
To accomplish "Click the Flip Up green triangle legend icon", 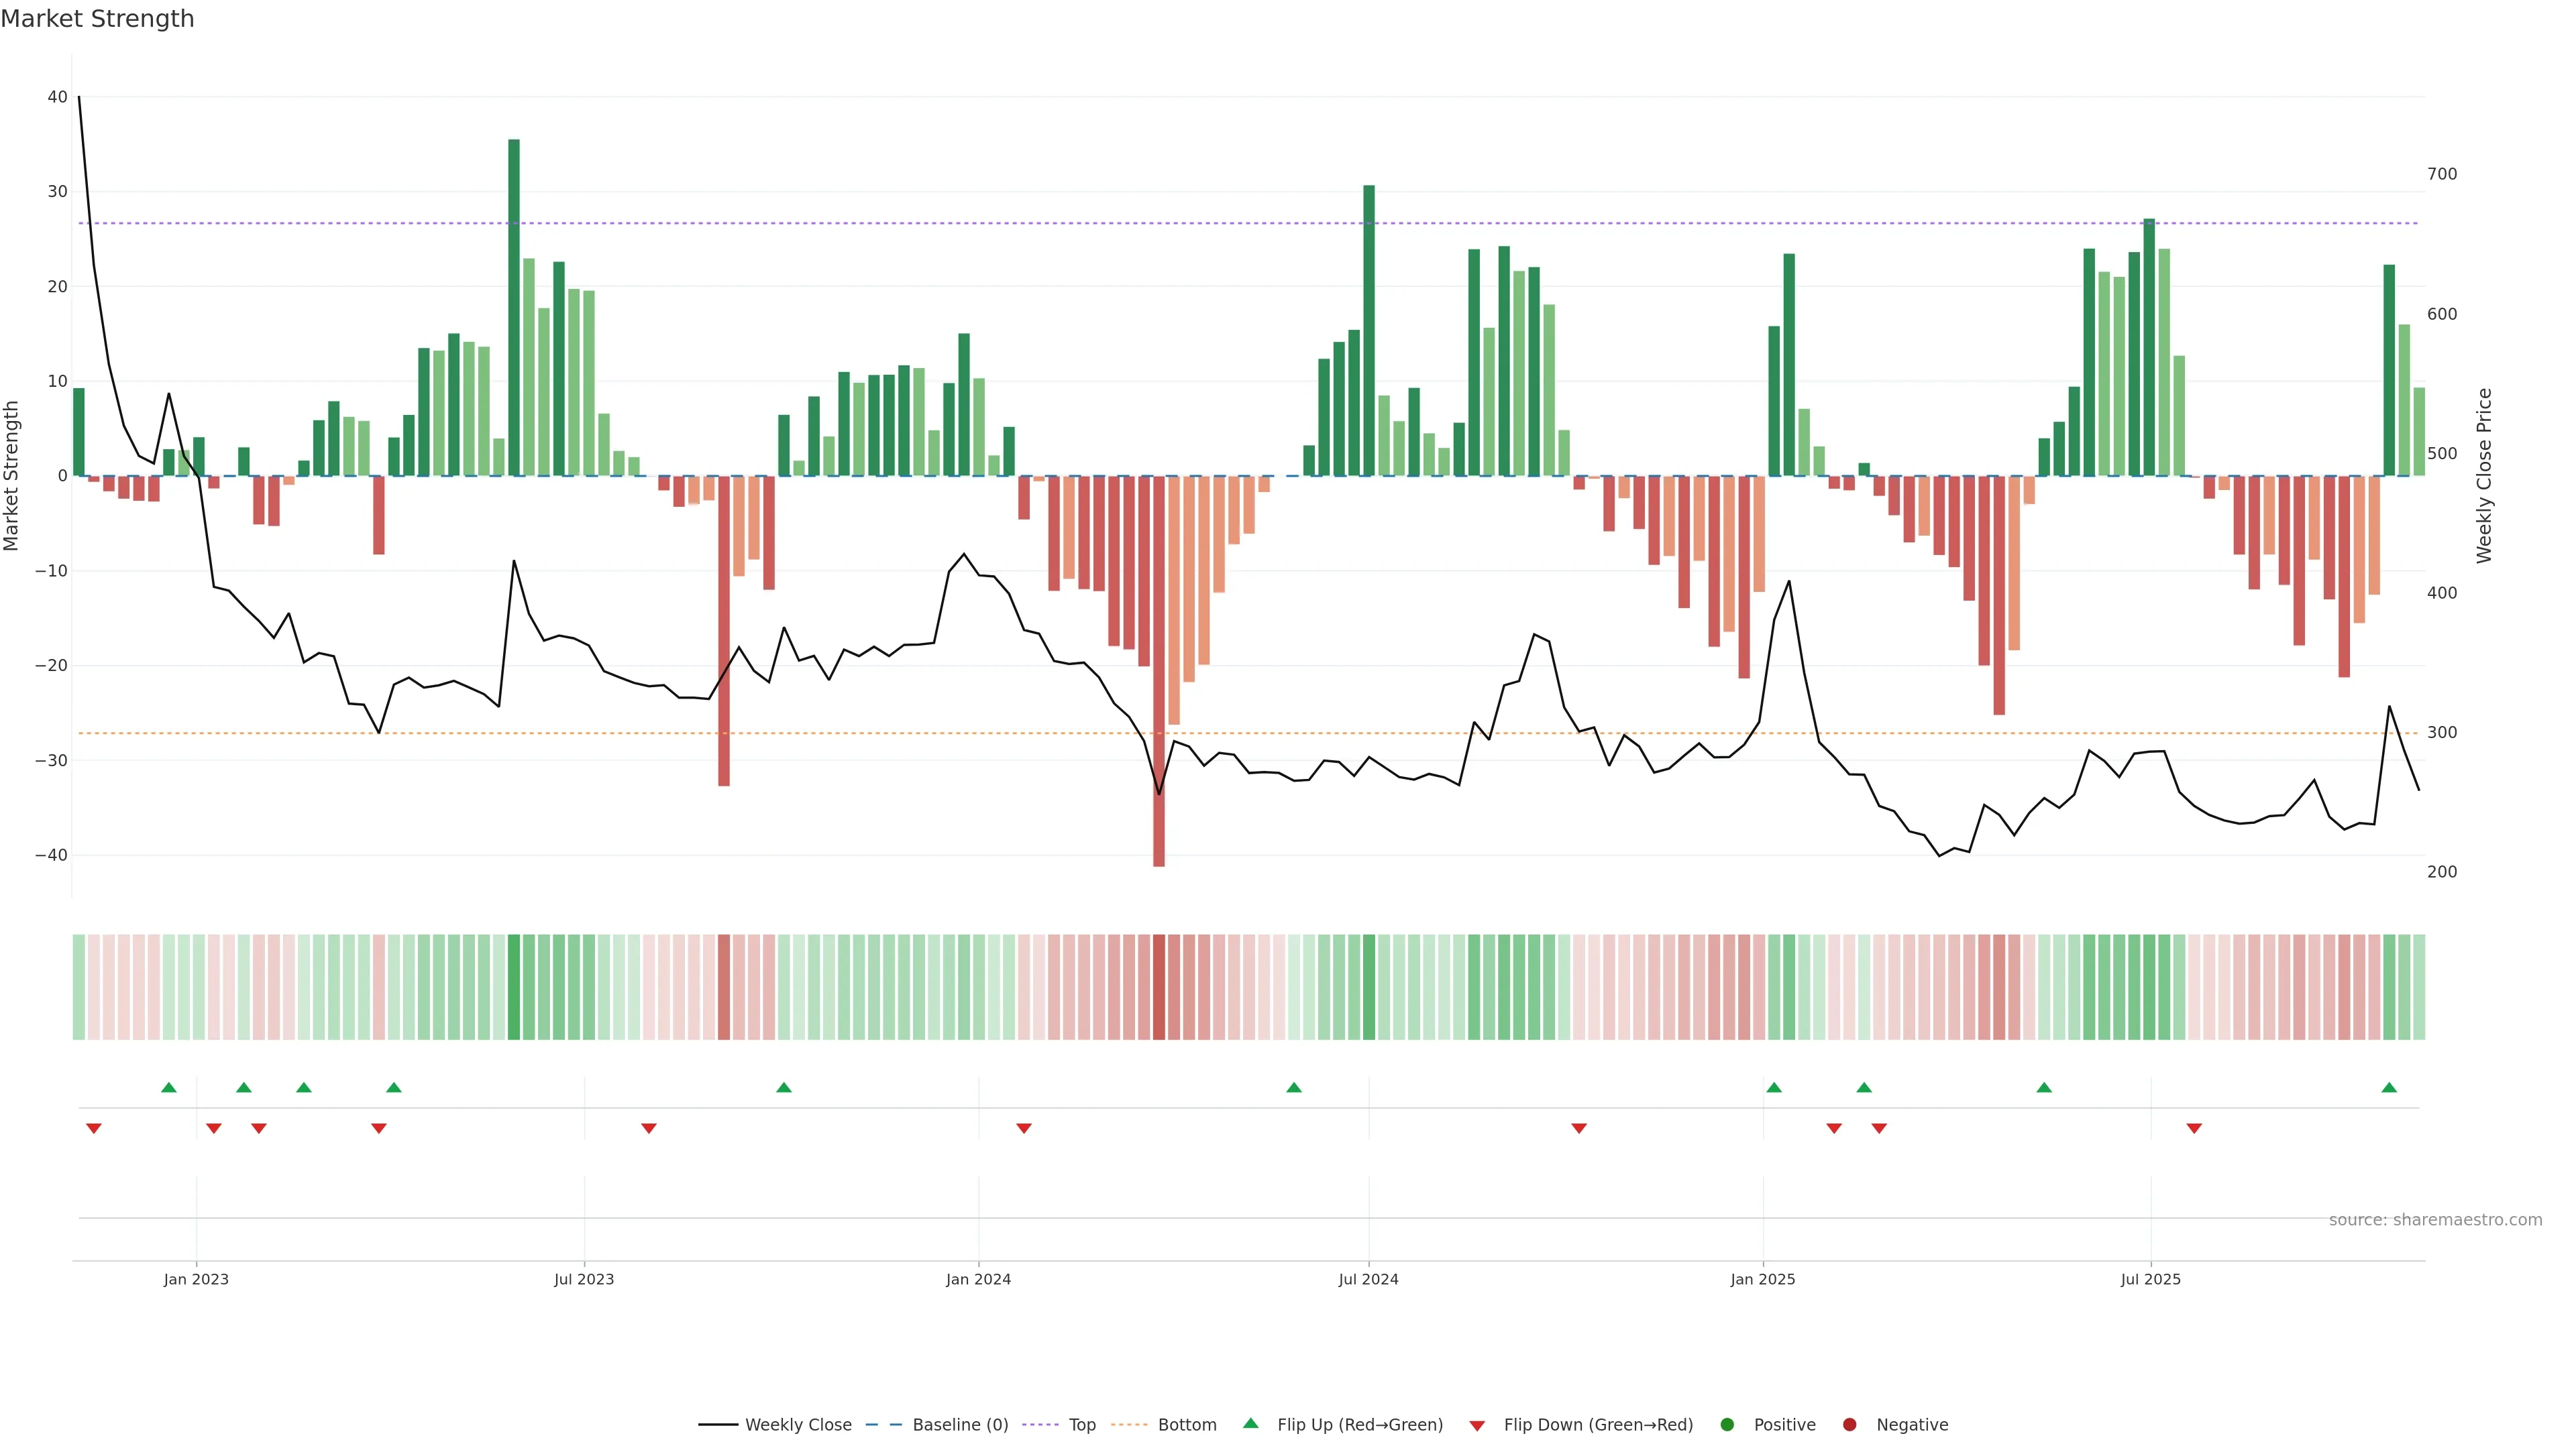I will click(x=1250, y=1424).
